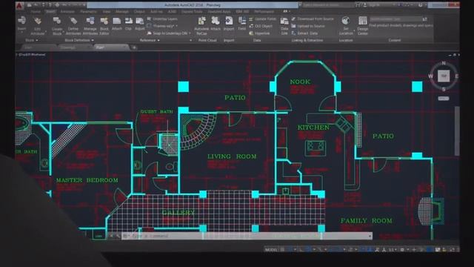474x267 pixels.
Task: Open the Performance ribbon tab
Action: click(264, 12)
